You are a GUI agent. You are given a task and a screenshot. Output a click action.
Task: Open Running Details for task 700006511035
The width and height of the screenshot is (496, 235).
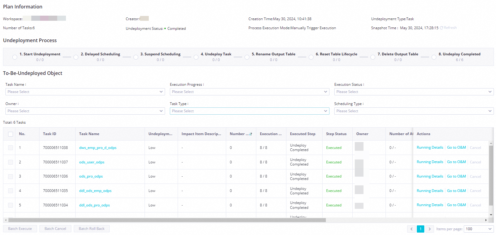click(x=430, y=191)
